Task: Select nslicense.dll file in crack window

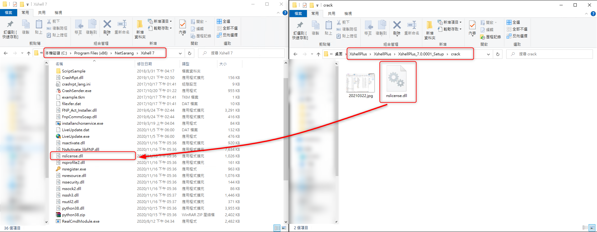Action: click(x=396, y=82)
